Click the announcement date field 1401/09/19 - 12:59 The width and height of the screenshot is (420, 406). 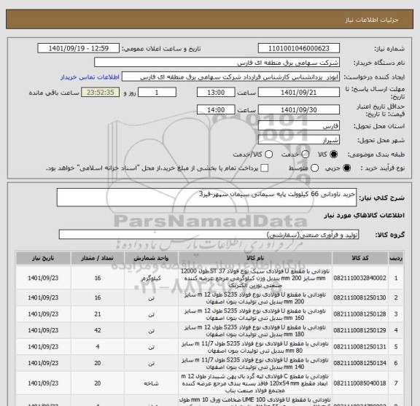(x=79, y=49)
